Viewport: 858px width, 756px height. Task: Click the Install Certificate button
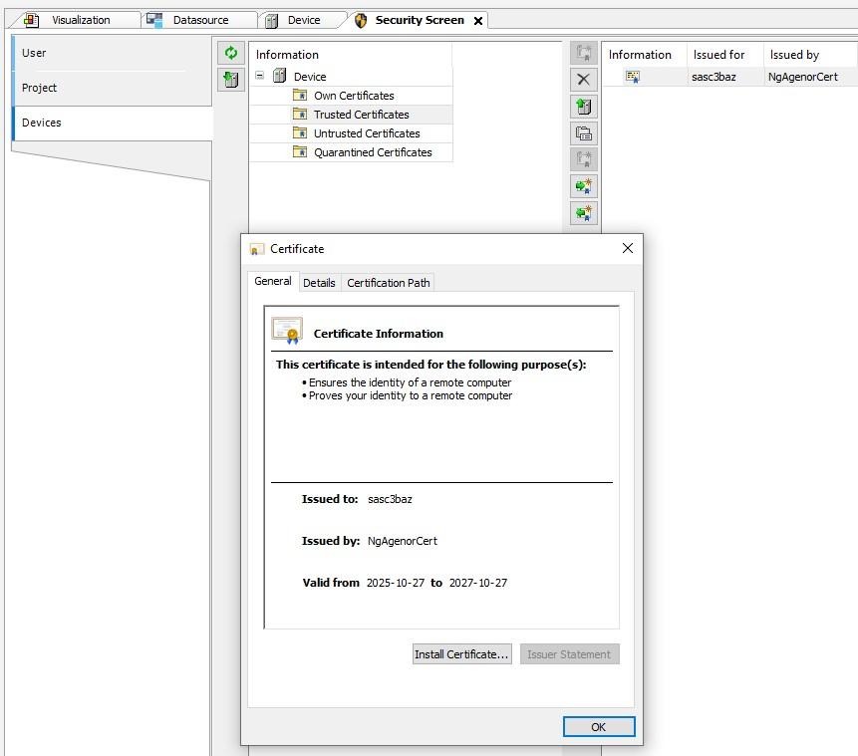461,654
